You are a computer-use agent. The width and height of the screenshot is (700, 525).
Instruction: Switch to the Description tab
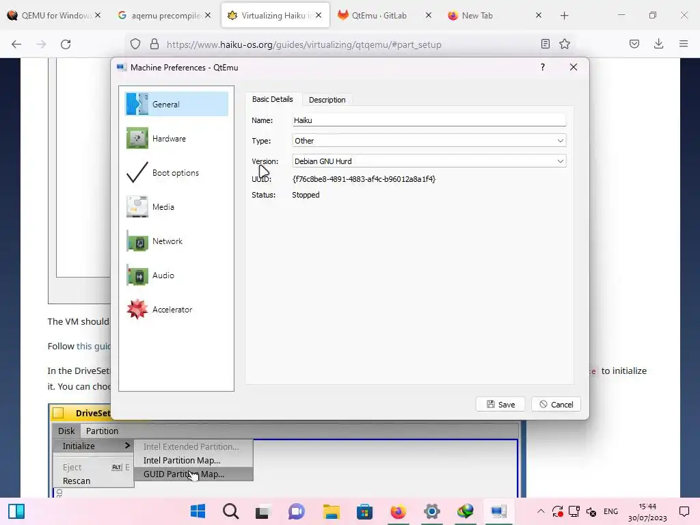click(327, 100)
